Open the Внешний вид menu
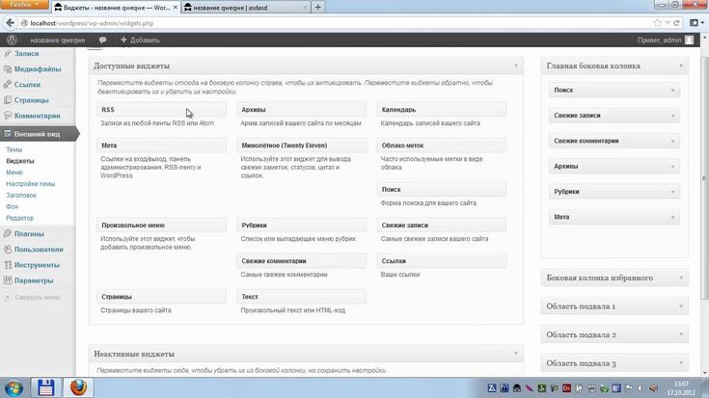The image size is (709, 398). [x=37, y=134]
